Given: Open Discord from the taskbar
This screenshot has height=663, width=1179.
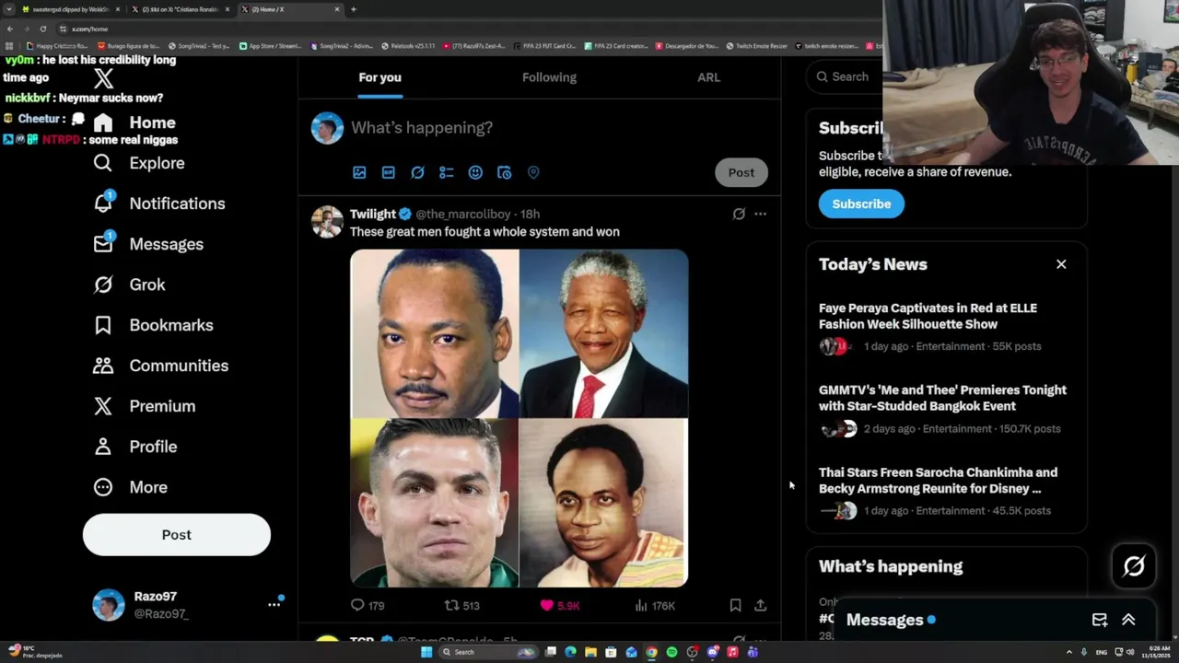Looking at the screenshot, I should [x=712, y=652].
